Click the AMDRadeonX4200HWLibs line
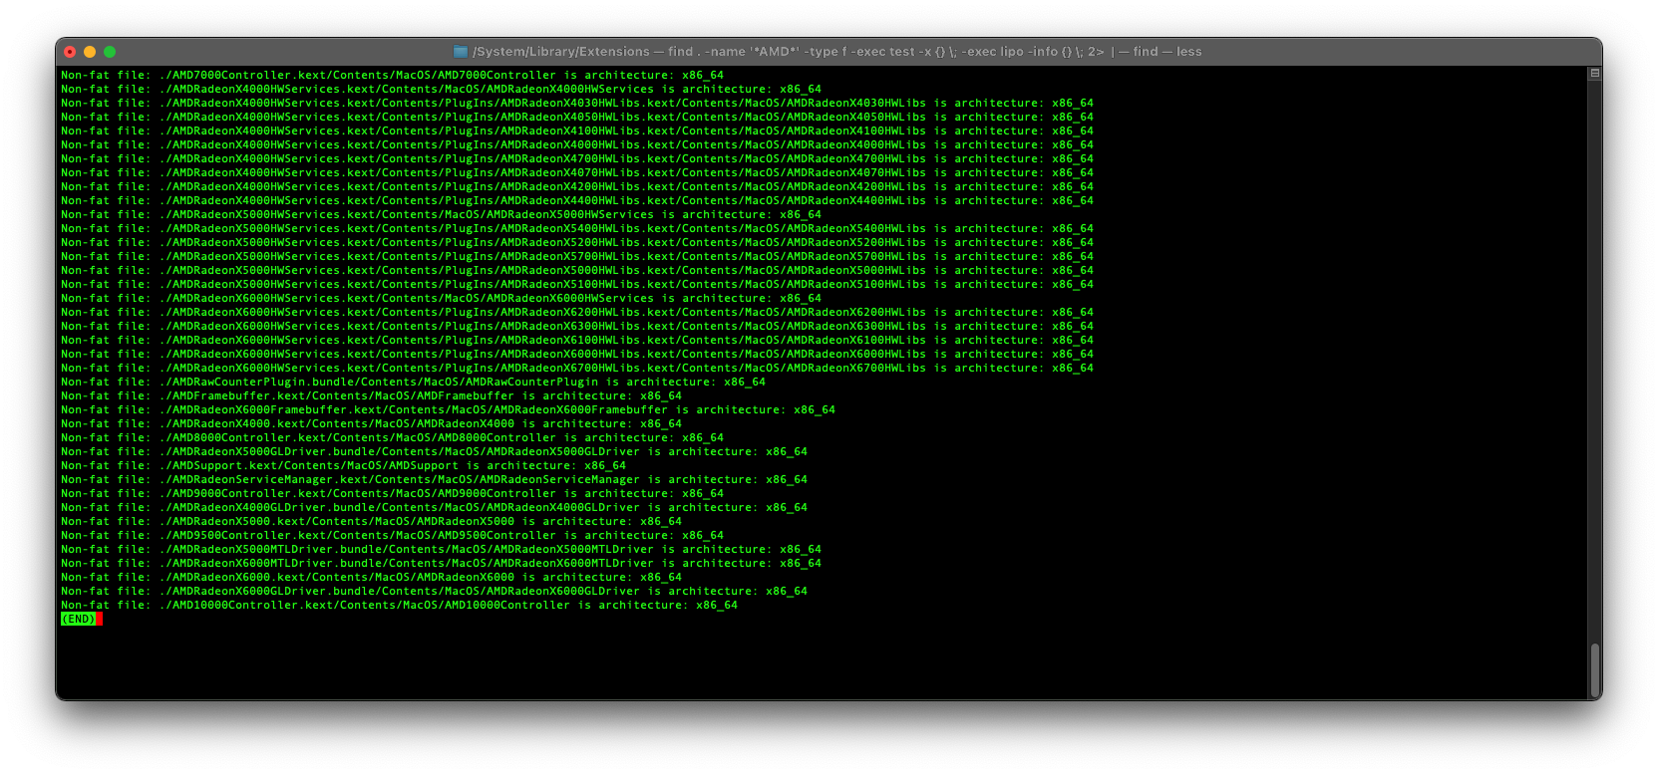This screenshot has width=1658, height=774. pyautogui.click(x=577, y=186)
